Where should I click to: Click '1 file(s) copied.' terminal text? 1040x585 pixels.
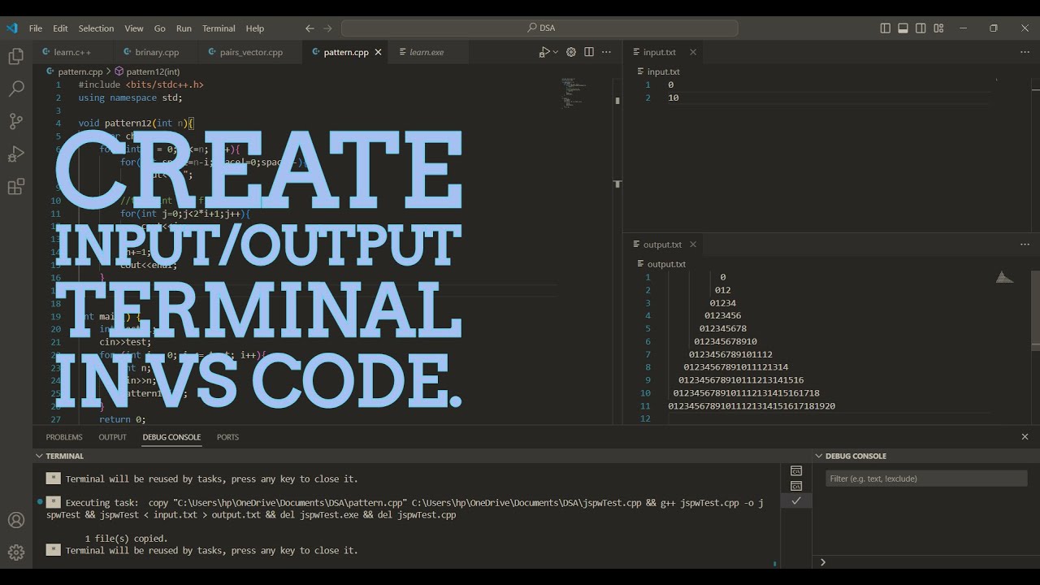click(126, 539)
